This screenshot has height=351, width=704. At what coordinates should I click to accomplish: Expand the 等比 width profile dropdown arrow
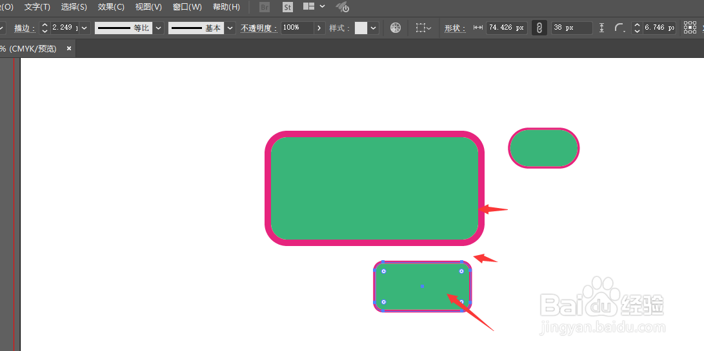click(x=159, y=28)
